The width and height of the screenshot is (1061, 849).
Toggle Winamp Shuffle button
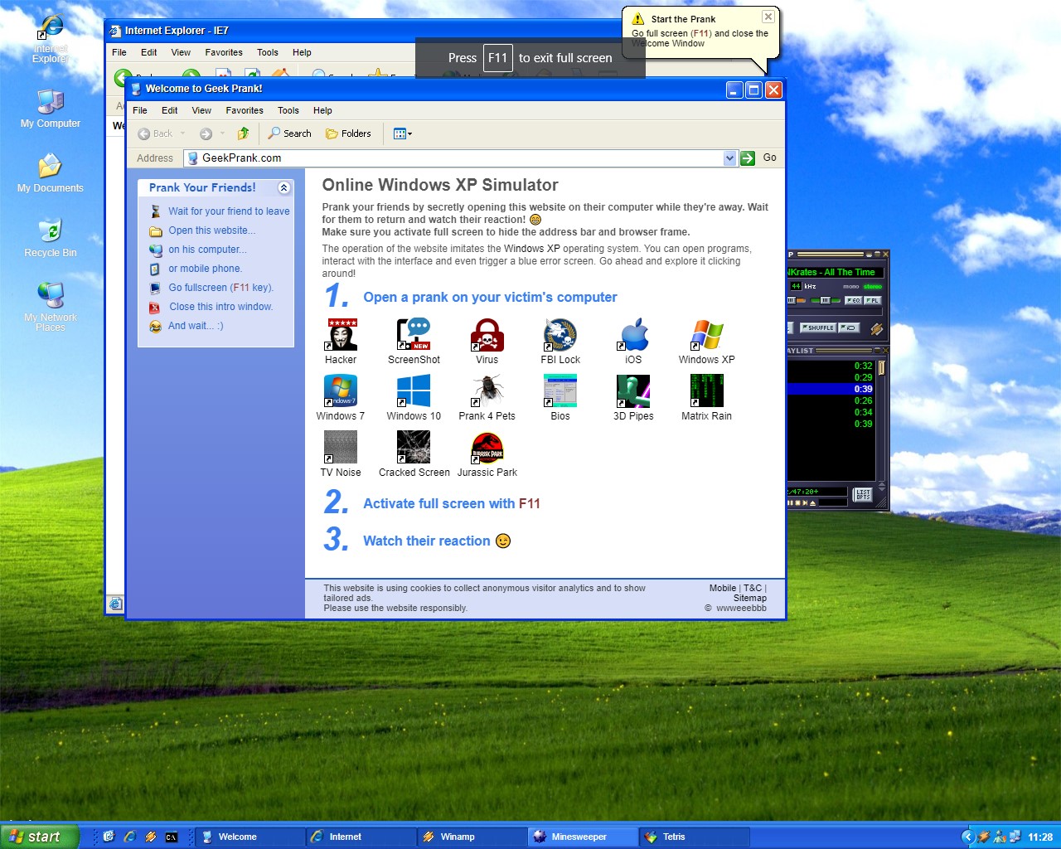click(818, 327)
